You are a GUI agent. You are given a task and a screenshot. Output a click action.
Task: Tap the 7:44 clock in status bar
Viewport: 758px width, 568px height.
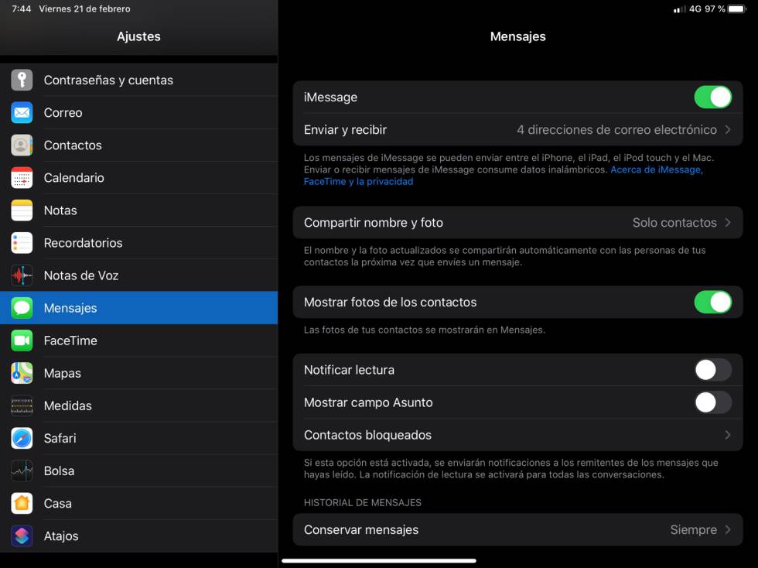(22, 9)
